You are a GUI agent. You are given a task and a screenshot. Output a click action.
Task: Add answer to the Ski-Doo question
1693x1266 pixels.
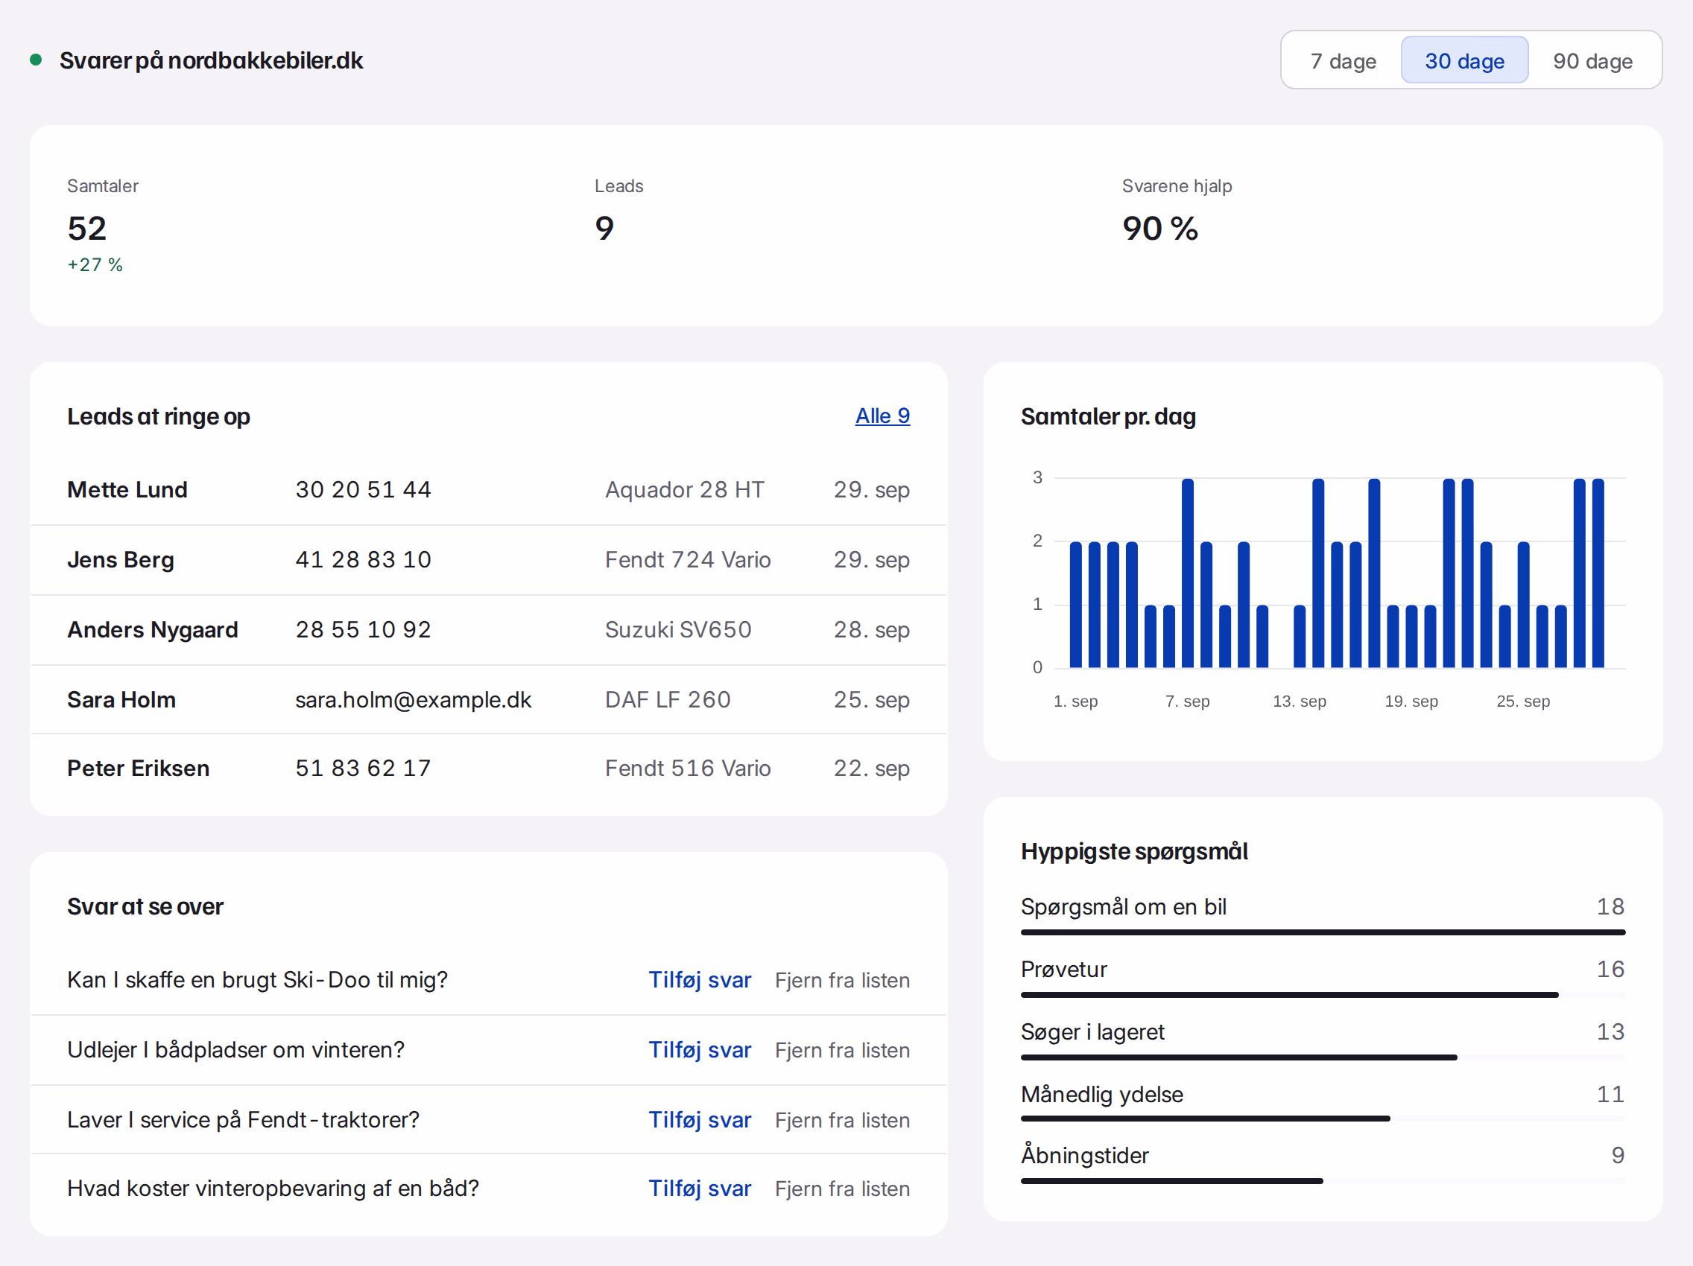(x=700, y=980)
